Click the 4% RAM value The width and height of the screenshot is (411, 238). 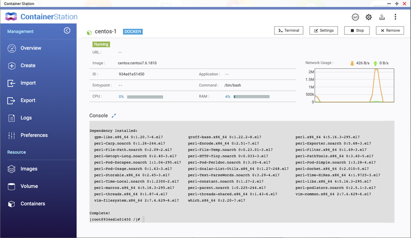coord(228,97)
